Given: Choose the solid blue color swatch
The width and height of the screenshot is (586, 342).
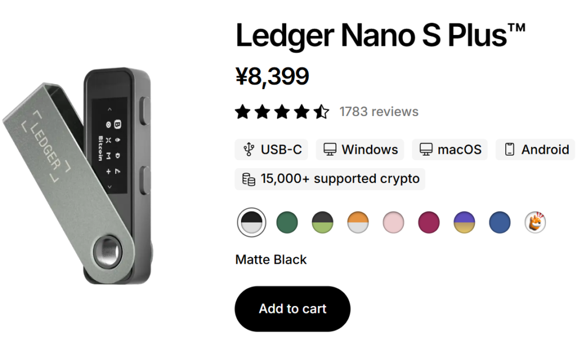Looking at the screenshot, I should 500,222.
